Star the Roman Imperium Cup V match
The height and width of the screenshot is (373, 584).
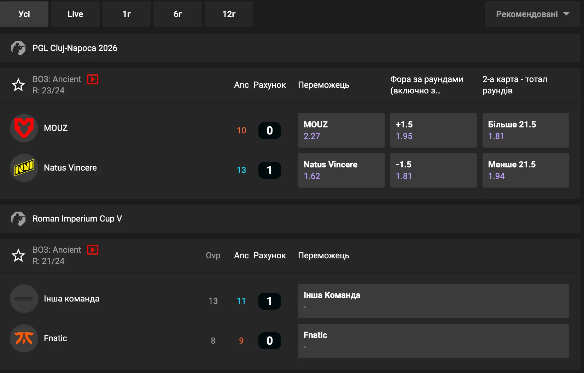point(18,256)
